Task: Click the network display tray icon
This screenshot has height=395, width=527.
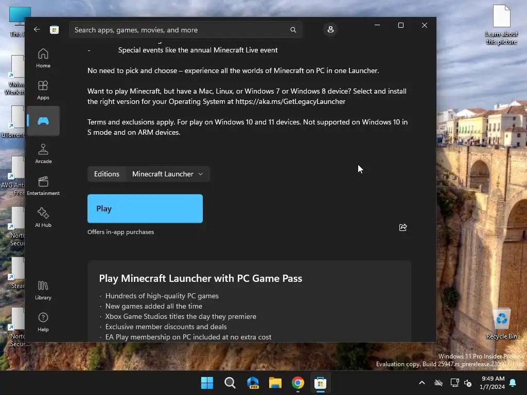Action: coord(454,383)
